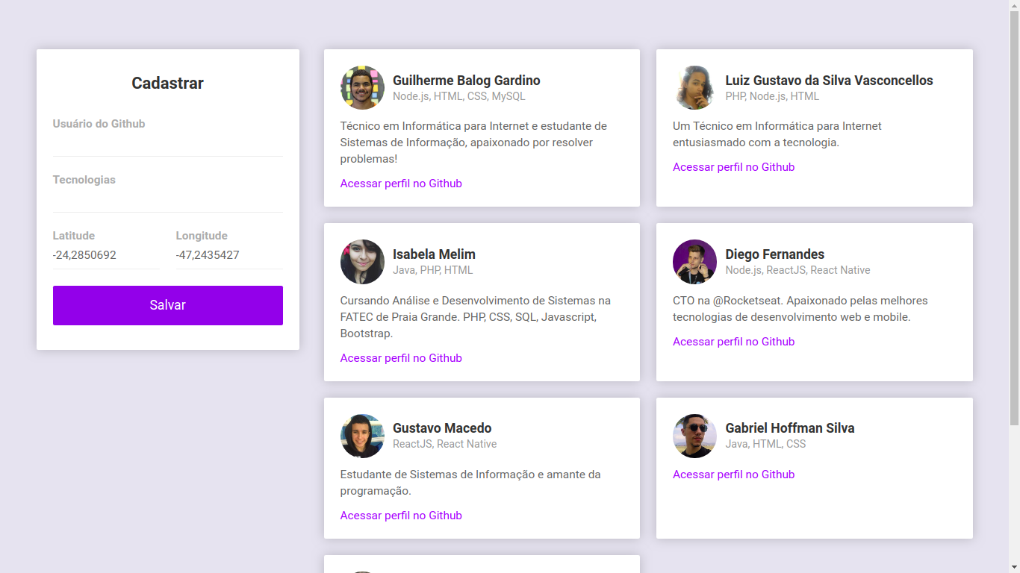The image size is (1020, 573).
Task: Click the techs text Java, PHP, HTML
Action: click(x=433, y=270)
